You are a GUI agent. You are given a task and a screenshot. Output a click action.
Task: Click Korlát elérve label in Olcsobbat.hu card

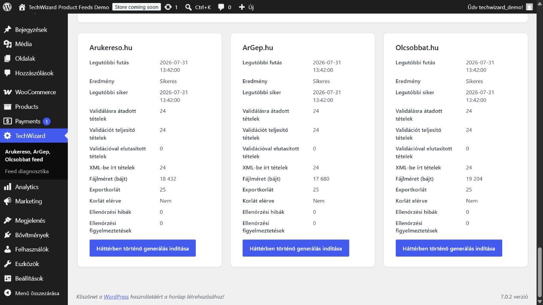(x=411, y=200)
